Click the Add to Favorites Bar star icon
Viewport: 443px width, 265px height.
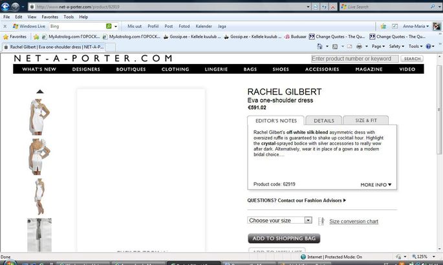click(x=36, y=37)
